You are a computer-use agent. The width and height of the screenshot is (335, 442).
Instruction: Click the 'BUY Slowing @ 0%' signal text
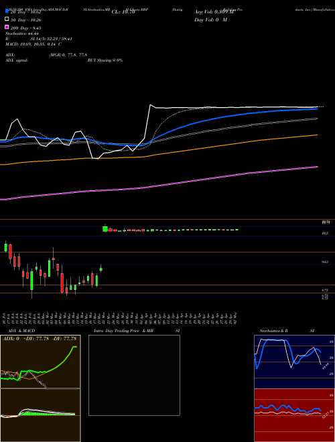(x=105, y=60)
